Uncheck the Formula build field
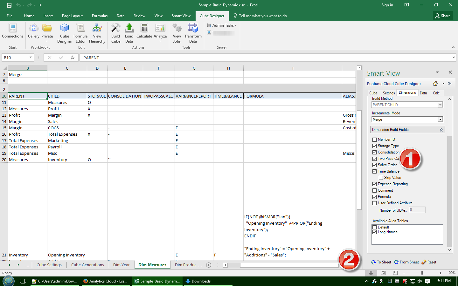The image size is (458, 286). tap(375, 197)
